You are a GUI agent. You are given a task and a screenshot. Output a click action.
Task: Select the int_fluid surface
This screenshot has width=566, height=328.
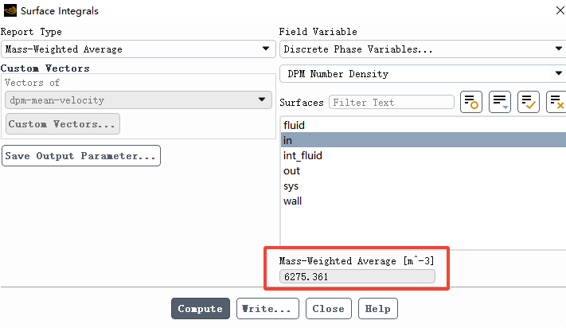click(423, 155)
